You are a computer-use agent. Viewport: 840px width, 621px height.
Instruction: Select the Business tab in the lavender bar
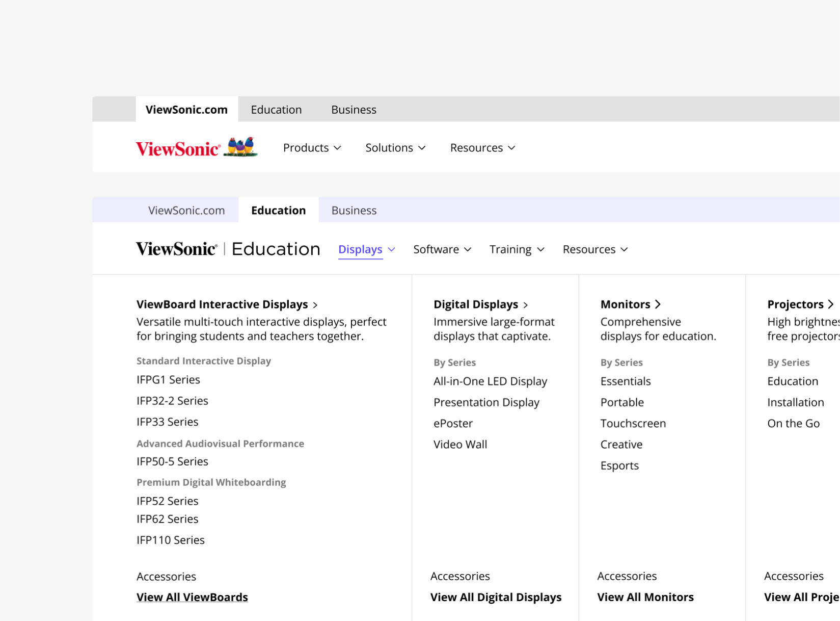(354, 210)
